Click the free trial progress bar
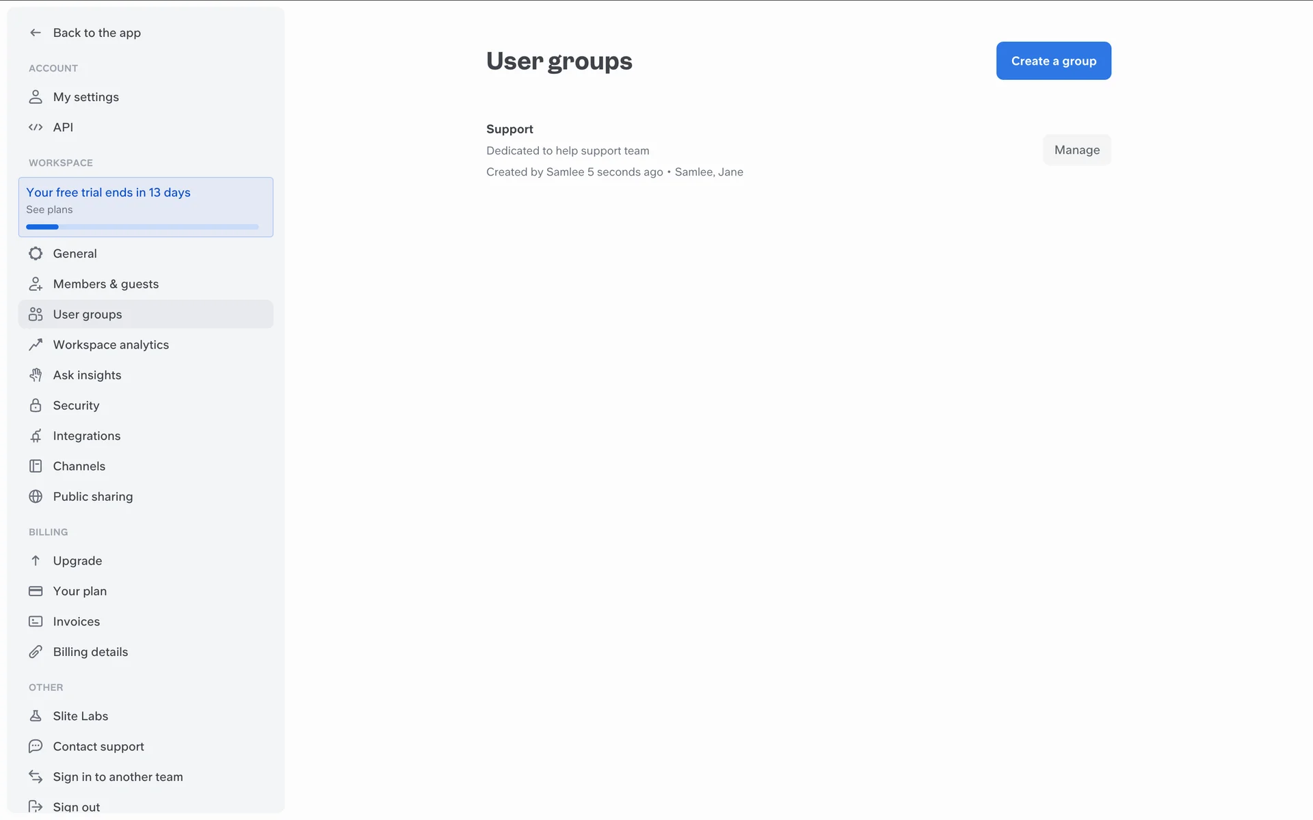The height and width of the screenshot is (820, 1313). click(142, 227)
